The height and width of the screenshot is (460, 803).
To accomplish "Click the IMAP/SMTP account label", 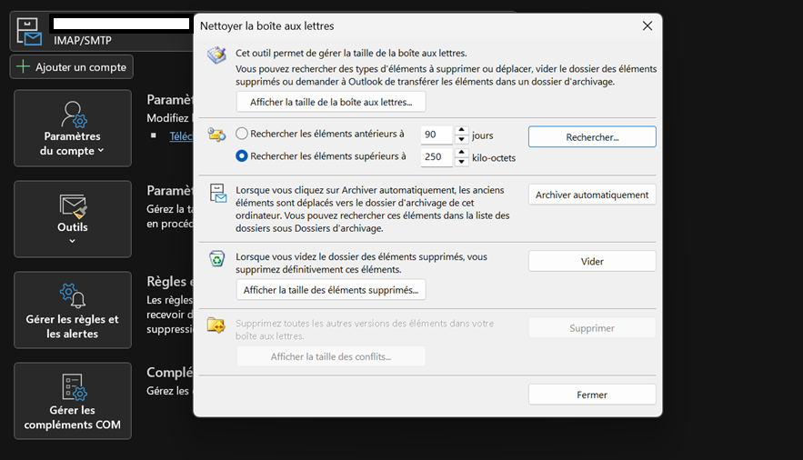I will 83,40.
